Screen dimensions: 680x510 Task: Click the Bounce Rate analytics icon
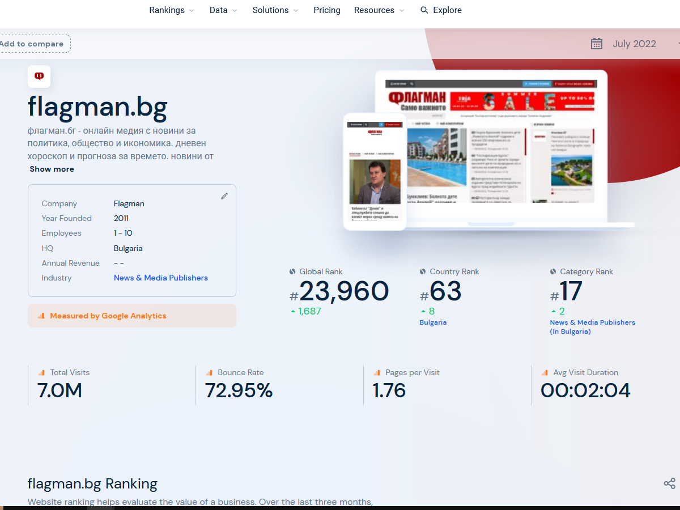(209, 372)
